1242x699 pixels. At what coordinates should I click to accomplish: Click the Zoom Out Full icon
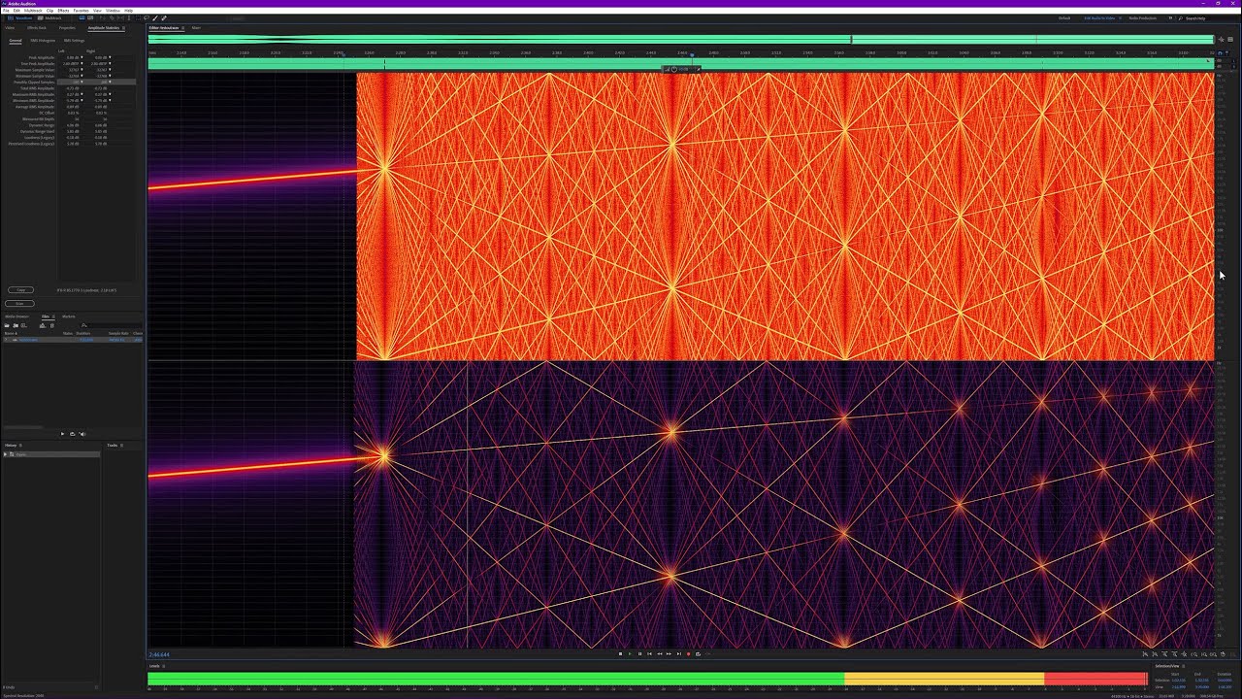click(1185, 654)
